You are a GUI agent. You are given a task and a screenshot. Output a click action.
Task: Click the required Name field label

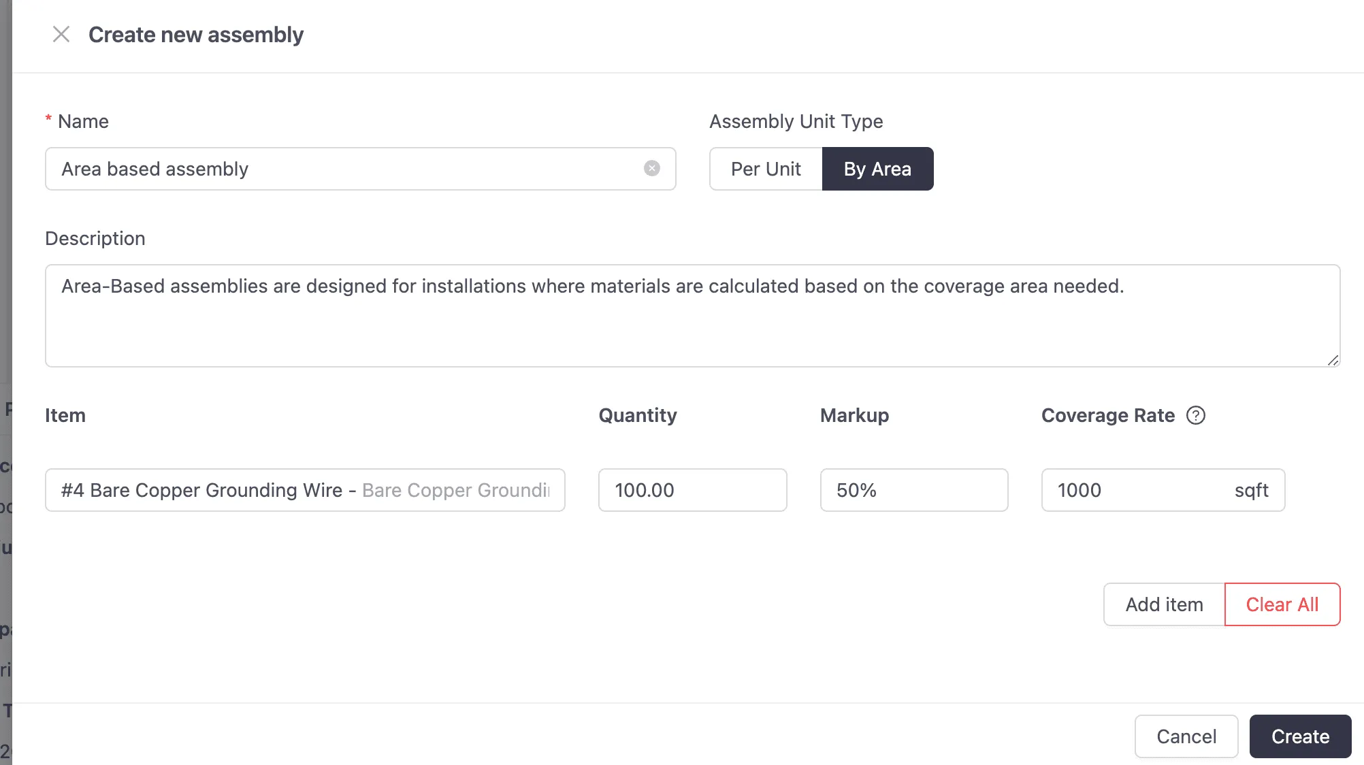(83, 121)
